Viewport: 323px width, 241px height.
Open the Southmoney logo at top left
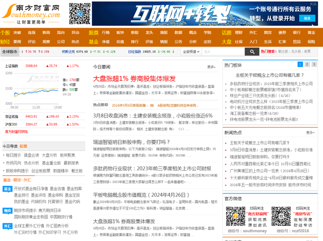click(31, 14)
